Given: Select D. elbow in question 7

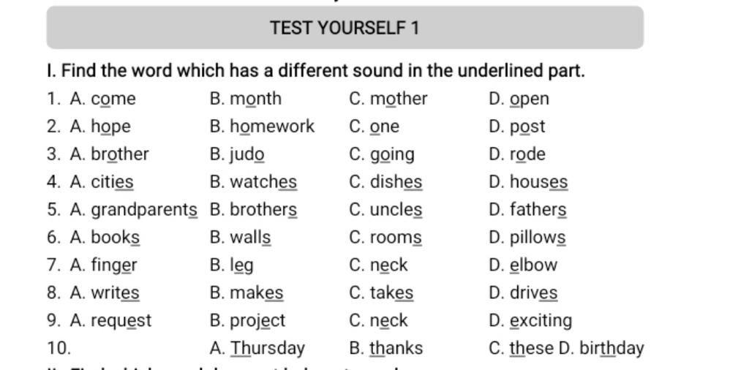Looking at the screenshot, I should [523, 265].
